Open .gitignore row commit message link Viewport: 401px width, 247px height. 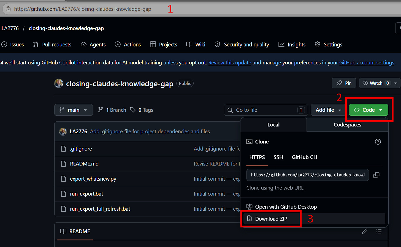[x=217, y=149]
